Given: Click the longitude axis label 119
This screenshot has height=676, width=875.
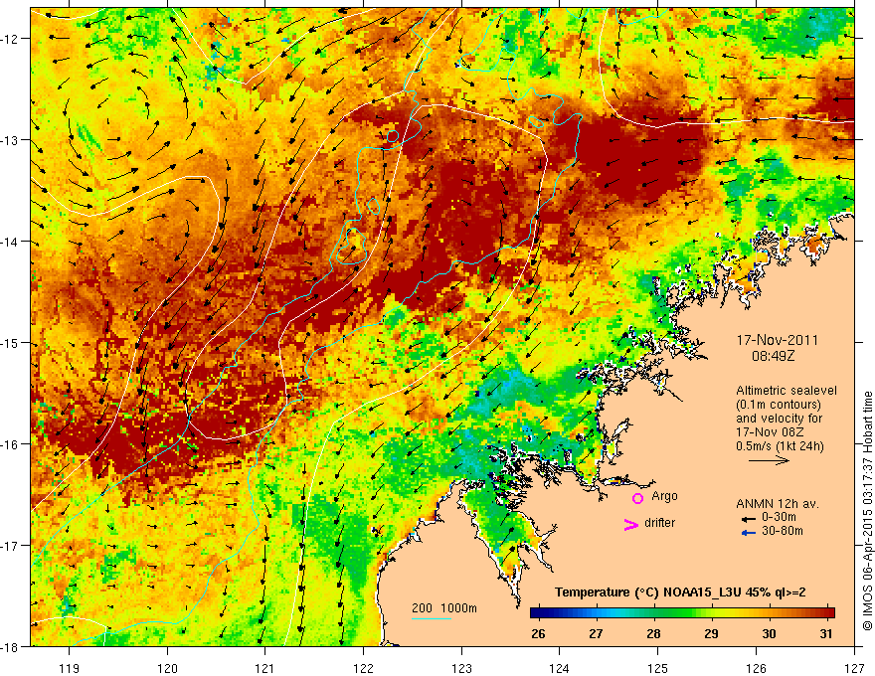Looking at the screenshot, I should (70, 668).
